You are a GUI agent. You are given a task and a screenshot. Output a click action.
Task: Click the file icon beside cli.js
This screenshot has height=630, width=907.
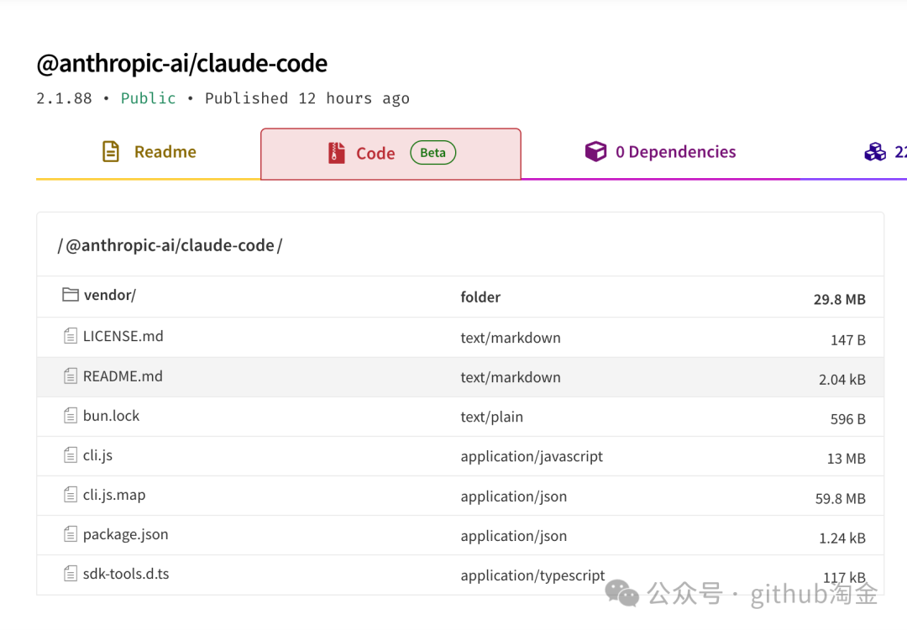point(71,454)
